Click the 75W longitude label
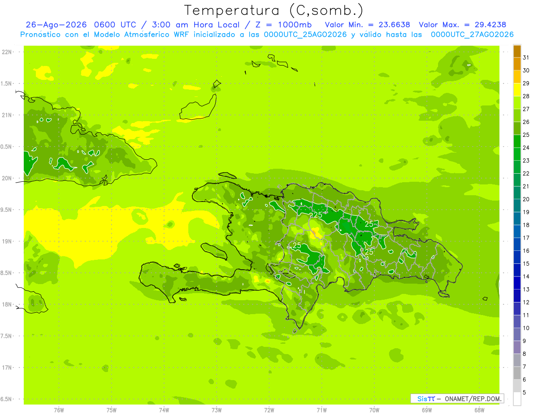 click(112, 410)
